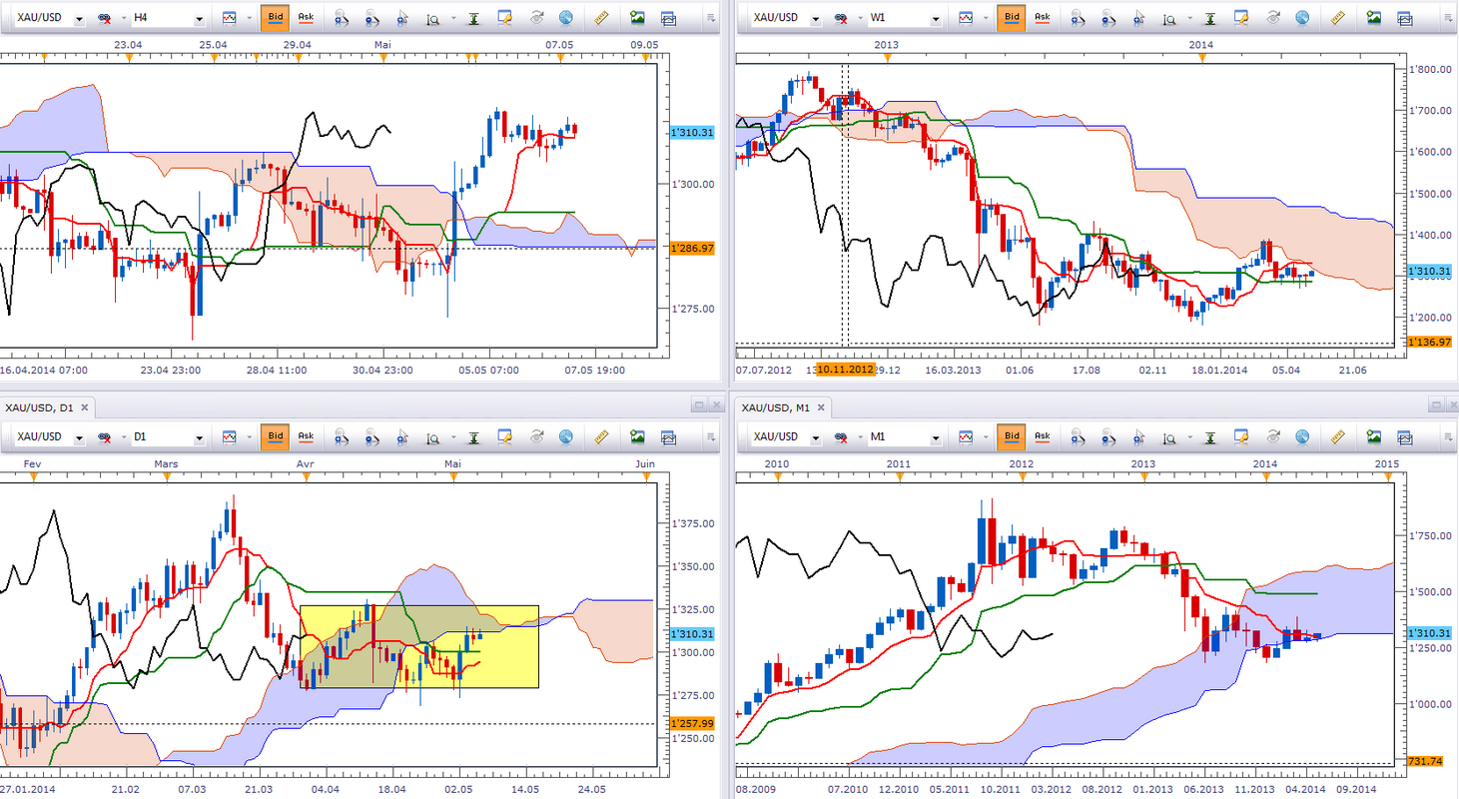Click the window-layers icon in the D1 chart toolbar
The height and width of the screenshot is (799, 1459).
[668, 436]
